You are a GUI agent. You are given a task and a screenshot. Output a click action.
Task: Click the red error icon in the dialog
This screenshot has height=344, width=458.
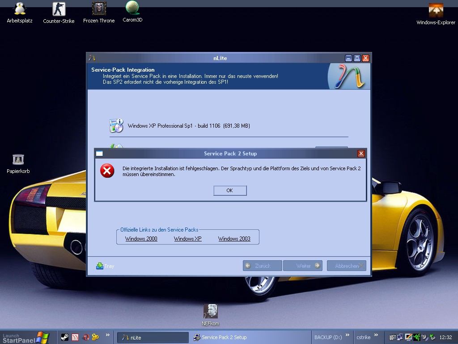tap(107, 171)
